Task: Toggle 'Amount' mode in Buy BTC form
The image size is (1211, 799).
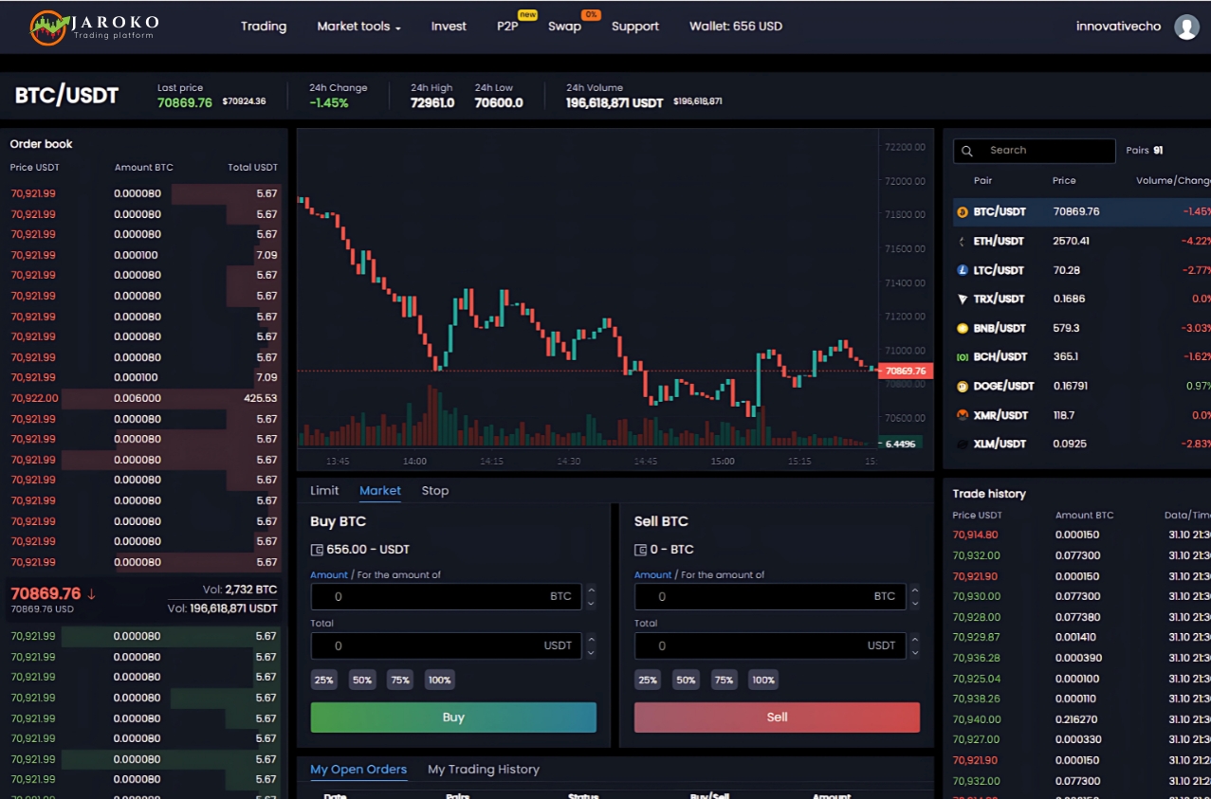Action: [x=329, y=575]
